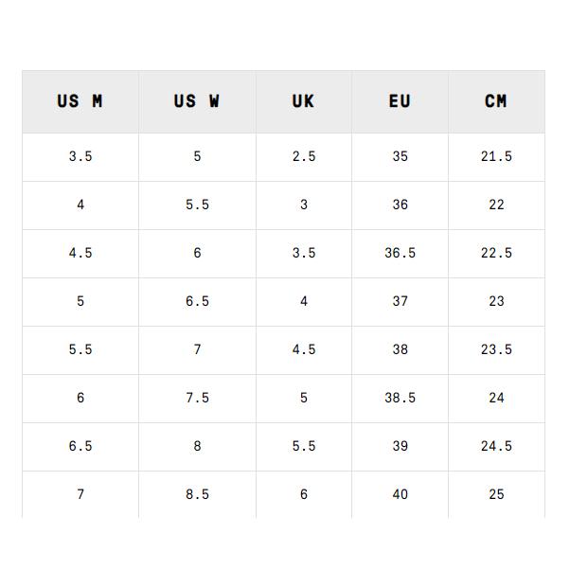Select US W size 6.5 cell
The image size is (570, 570).
click(197, 301)
